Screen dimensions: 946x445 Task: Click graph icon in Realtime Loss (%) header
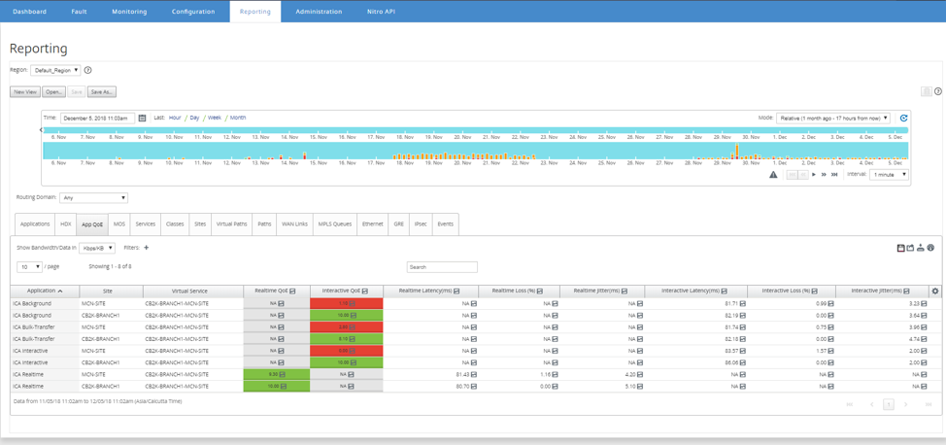542,291
